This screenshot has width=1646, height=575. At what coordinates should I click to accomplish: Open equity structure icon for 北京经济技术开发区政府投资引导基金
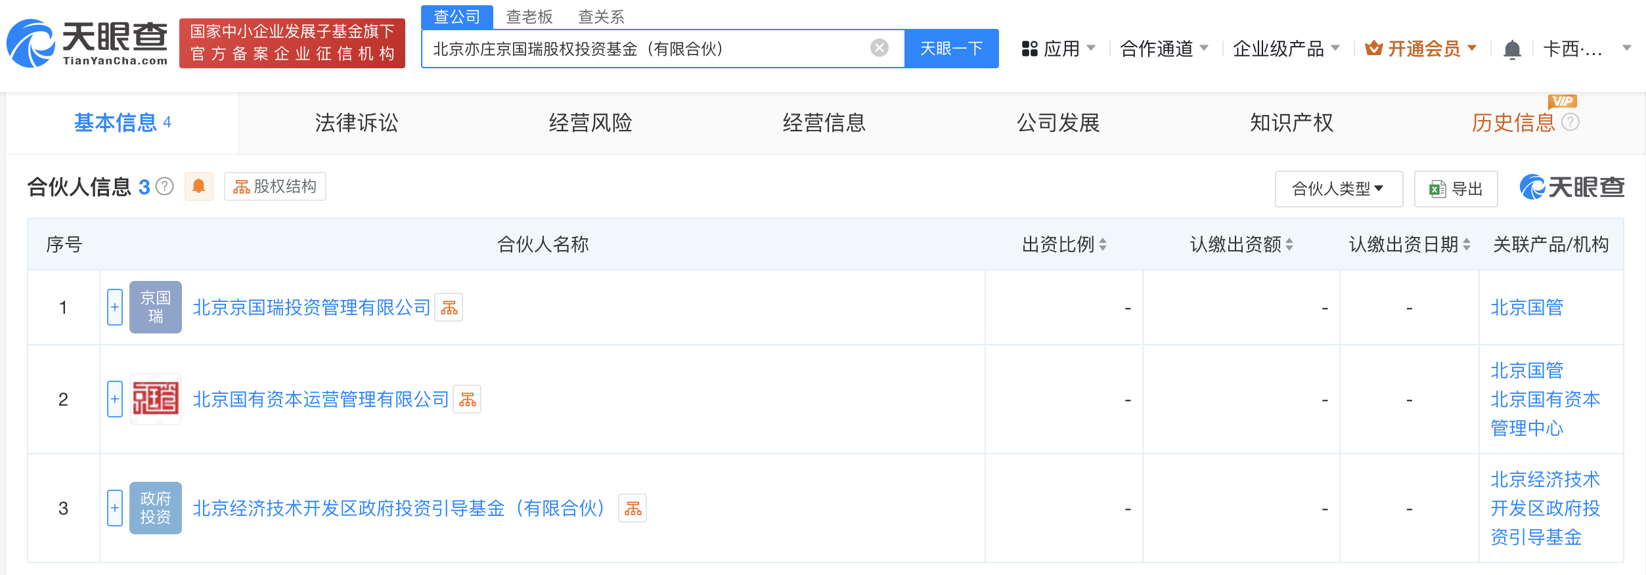point(633,509)
